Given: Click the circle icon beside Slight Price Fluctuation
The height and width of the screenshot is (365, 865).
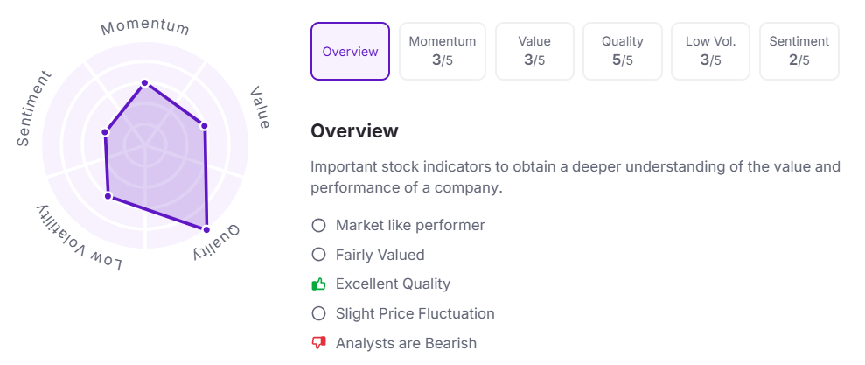Looking at the screenshot, I should tap(318, 313).
